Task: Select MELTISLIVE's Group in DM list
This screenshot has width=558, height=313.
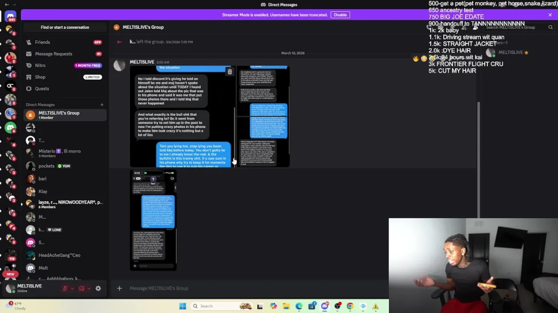Action: [65, 115]
